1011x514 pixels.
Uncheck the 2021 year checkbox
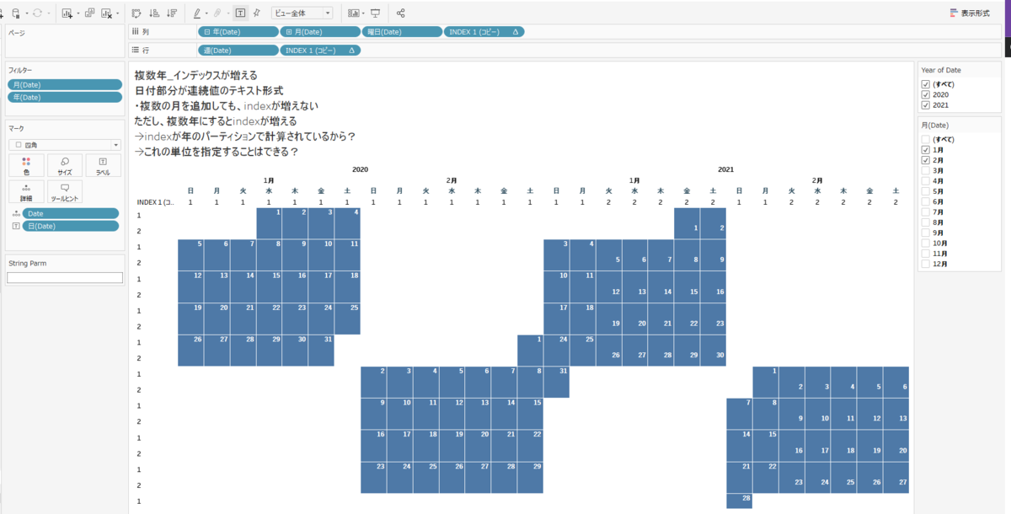coord(926,105)
